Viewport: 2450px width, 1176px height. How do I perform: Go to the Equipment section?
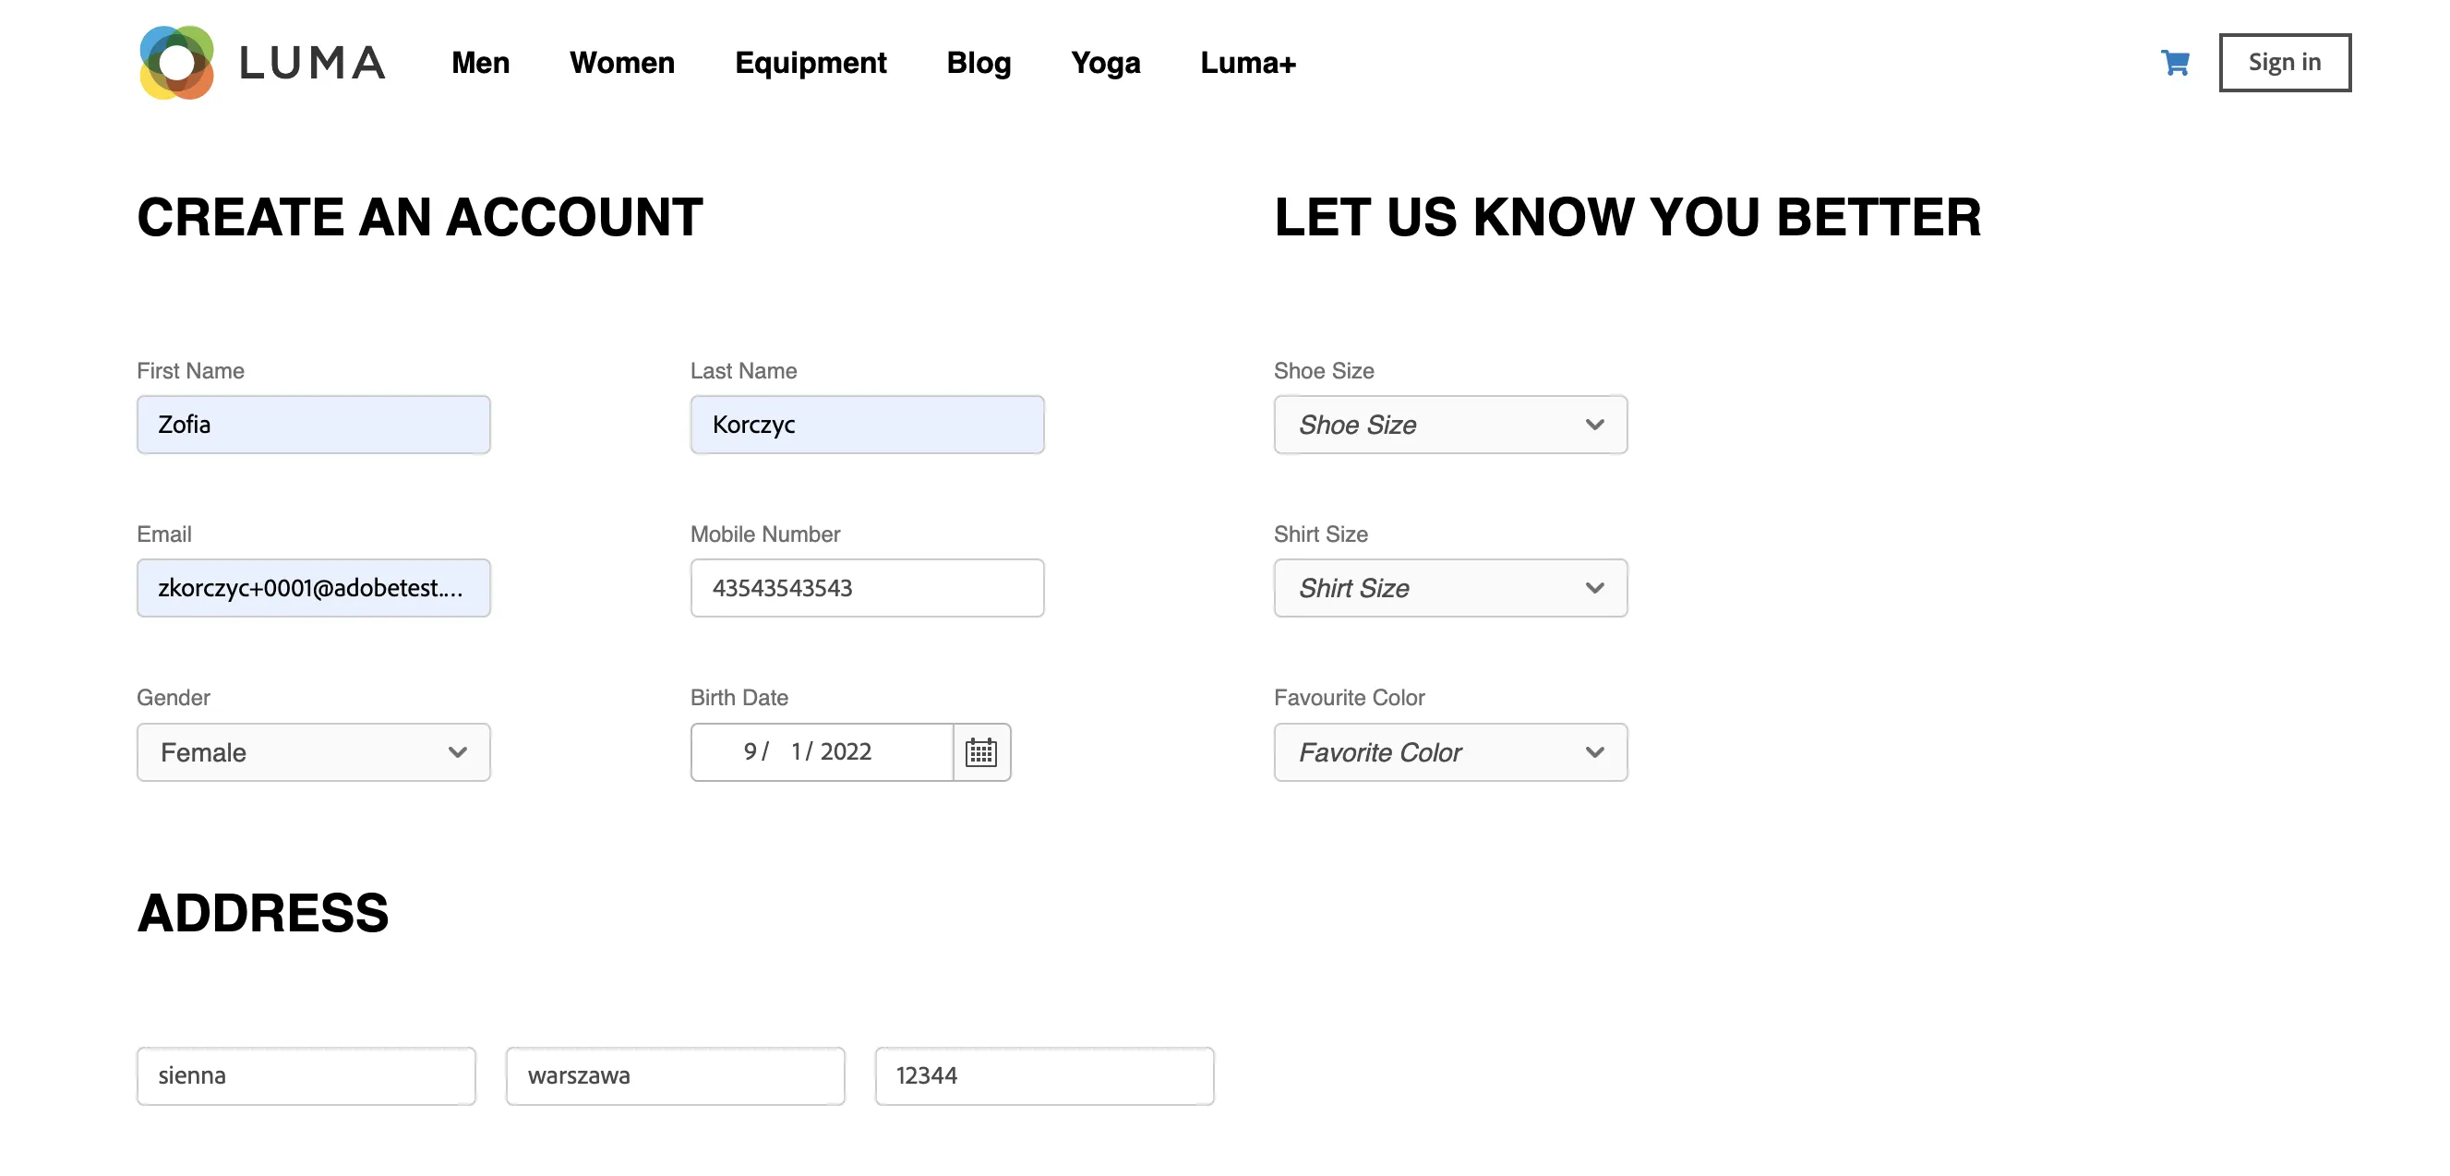(811, 63)
